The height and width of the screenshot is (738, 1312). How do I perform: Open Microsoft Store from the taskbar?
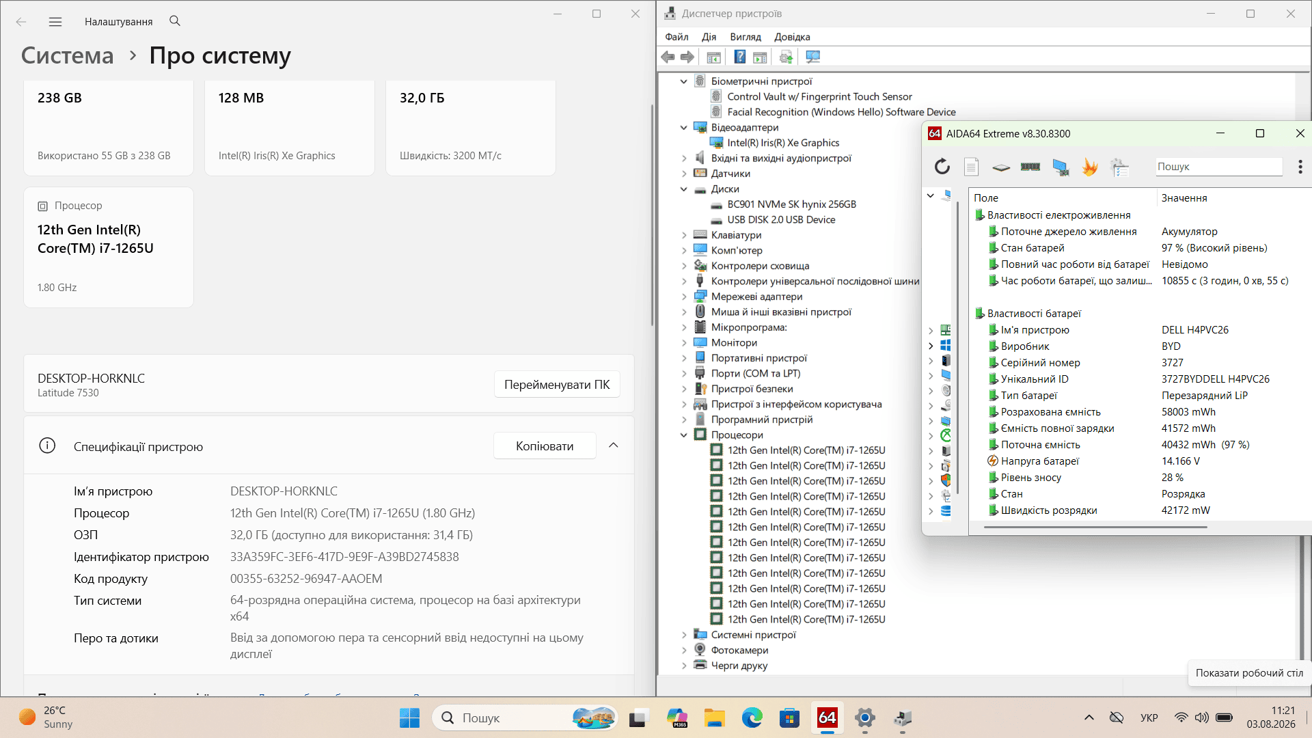click(x=789, y=717)
